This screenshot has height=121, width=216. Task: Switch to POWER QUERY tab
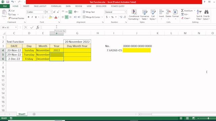click(118, 6)
